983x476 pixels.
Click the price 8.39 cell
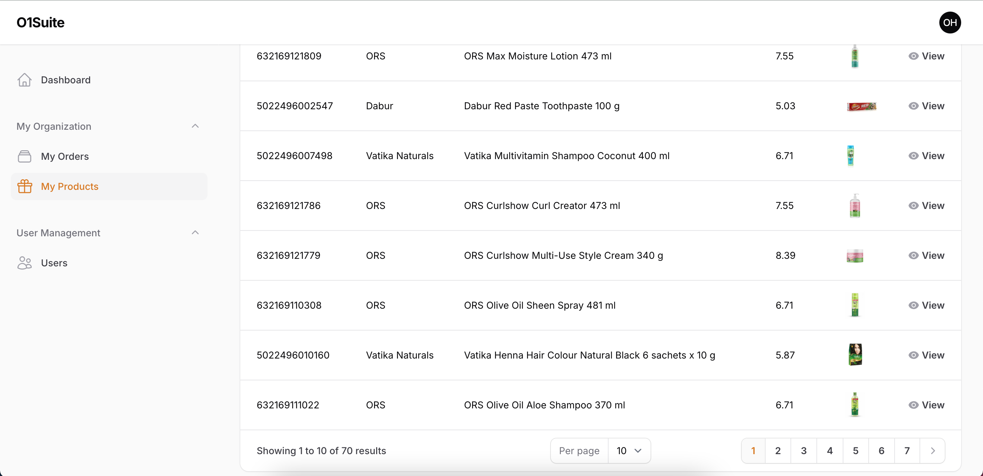[785, 255]
